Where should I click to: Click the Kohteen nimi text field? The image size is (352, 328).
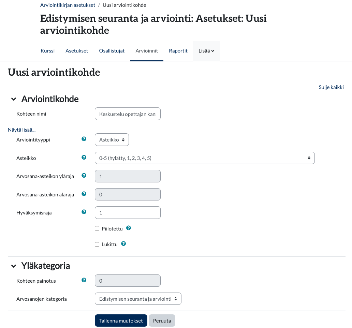click(128, 114)
